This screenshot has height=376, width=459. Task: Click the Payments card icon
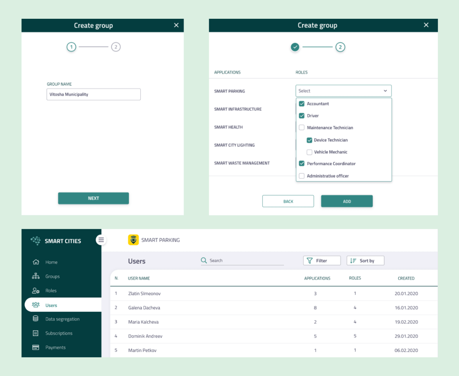36,347
